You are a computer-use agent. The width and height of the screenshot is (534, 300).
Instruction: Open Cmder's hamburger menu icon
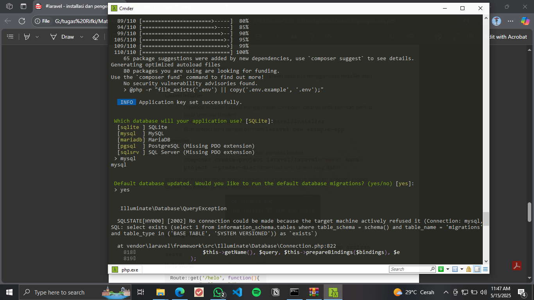click(485, 269)
